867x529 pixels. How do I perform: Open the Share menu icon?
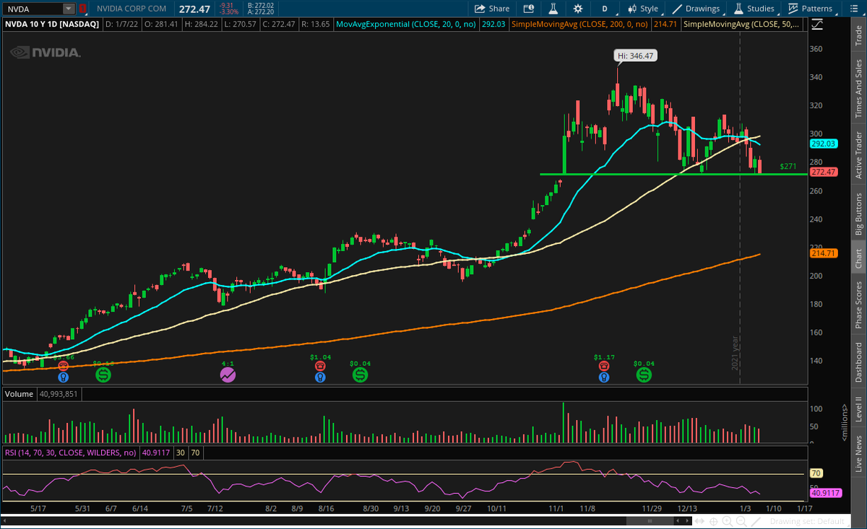[480, 9]
